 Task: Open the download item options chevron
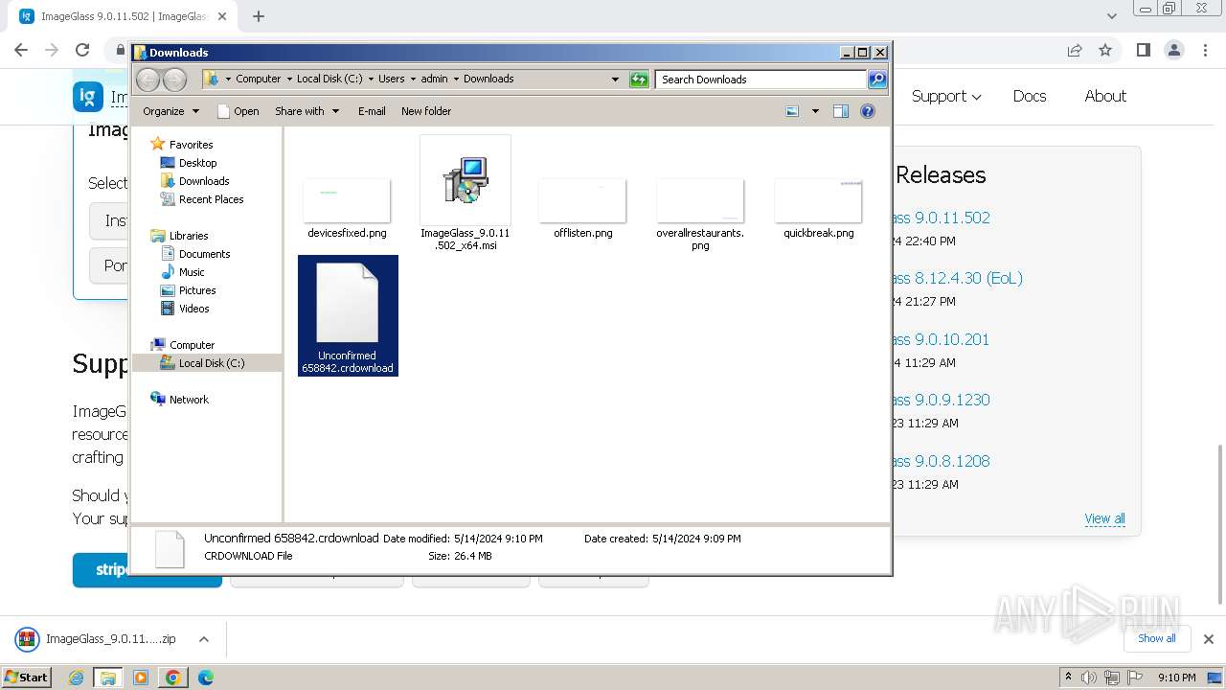point(203,639)
